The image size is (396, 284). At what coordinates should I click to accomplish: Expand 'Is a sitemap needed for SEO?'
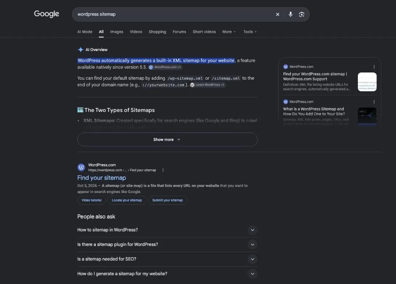pos(167,259)
